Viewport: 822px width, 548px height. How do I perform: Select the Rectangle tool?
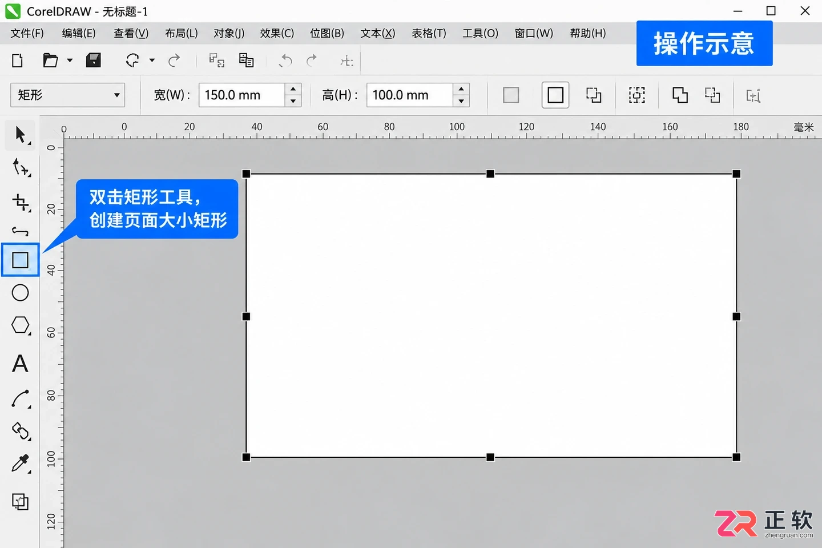pyautogui.click(x=20, y=260)
